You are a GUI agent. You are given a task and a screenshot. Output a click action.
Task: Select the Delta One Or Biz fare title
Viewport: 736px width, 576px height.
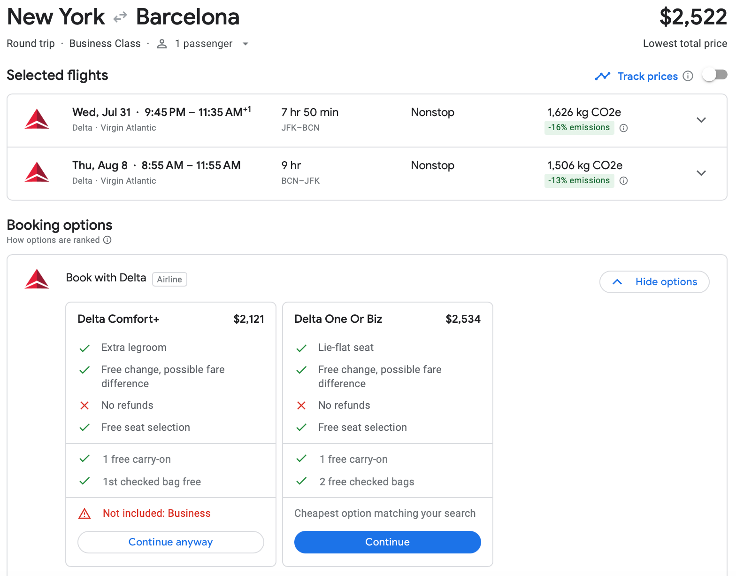pyautogui.click(x=338, y=319)
